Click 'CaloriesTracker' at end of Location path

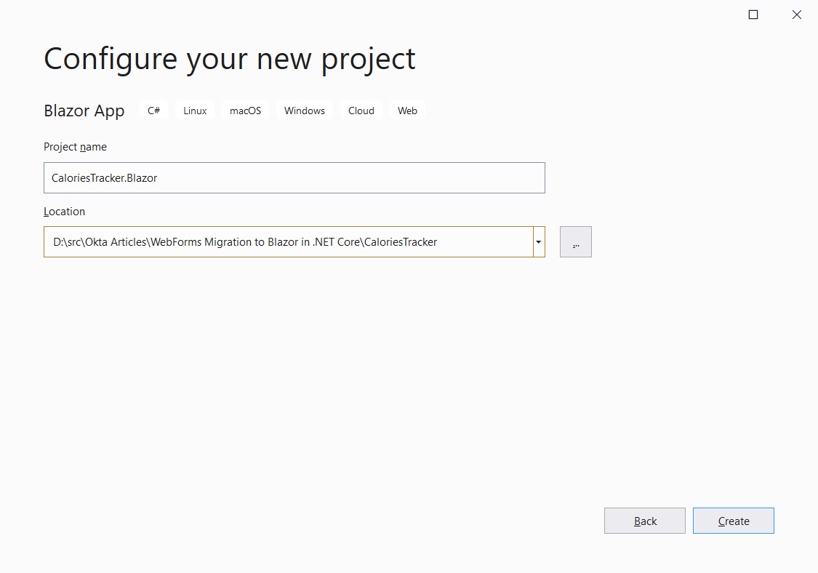pos(401,242)
